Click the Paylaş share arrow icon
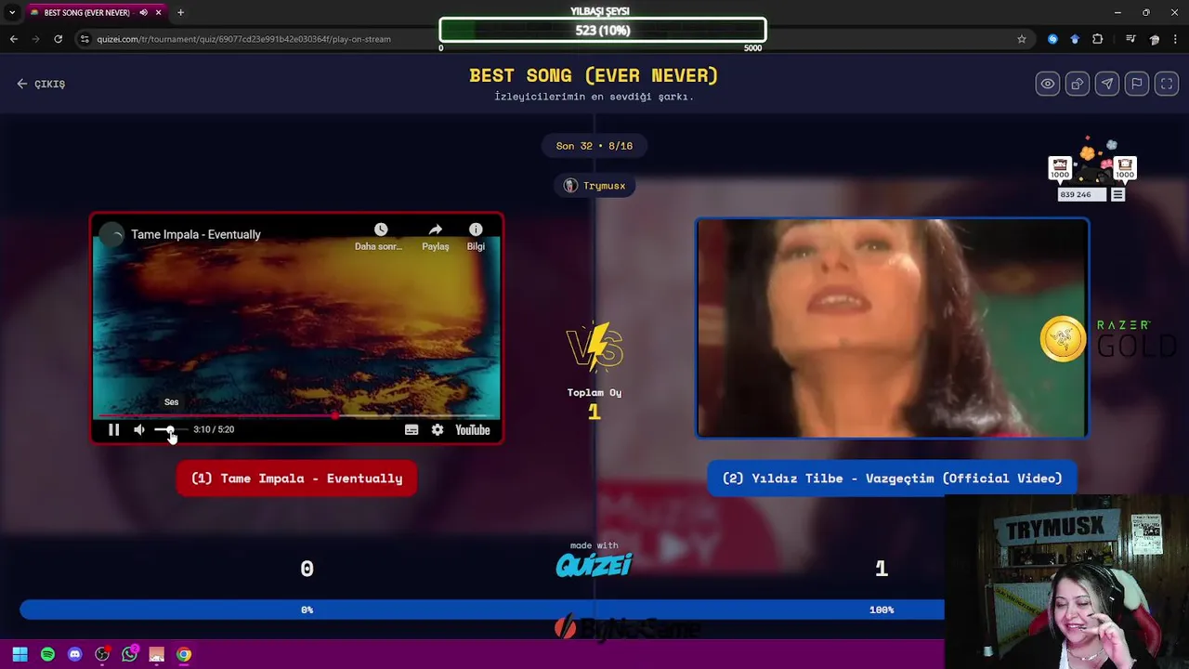This screenshot has width=1189, height=669. click(435, 230)
